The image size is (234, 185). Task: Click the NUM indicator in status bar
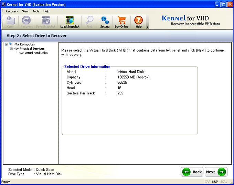pos(215,182)
